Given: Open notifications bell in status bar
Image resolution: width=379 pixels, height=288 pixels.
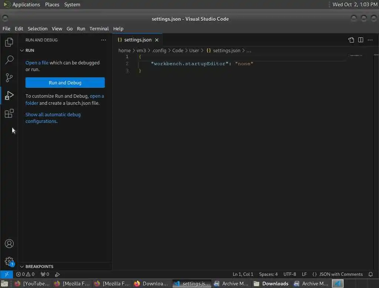Looking at the screenshot, I should pyautogui.click(x=370, y=274).
